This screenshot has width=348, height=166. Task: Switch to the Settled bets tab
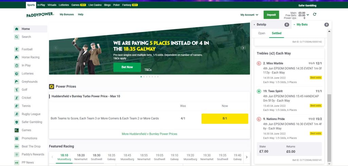click(277, 33)
